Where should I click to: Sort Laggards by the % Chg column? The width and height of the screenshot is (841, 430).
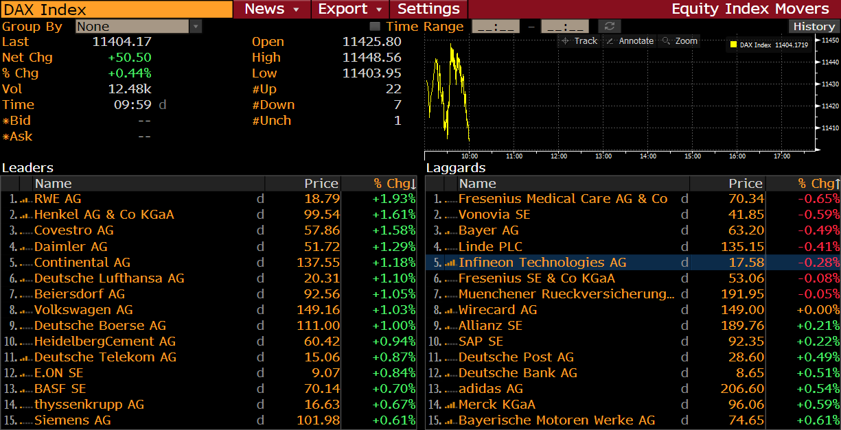803,183
